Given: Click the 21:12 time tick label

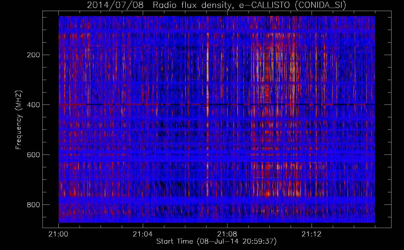Looking at the screenshot, I should pyautogui.click(x=312, y=234).
